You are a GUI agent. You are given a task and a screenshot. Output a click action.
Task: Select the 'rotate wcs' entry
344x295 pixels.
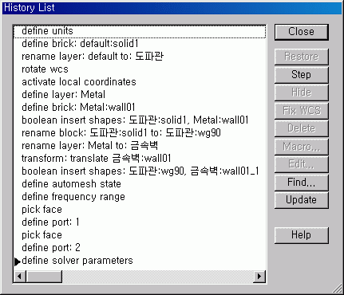pos(140,69)
